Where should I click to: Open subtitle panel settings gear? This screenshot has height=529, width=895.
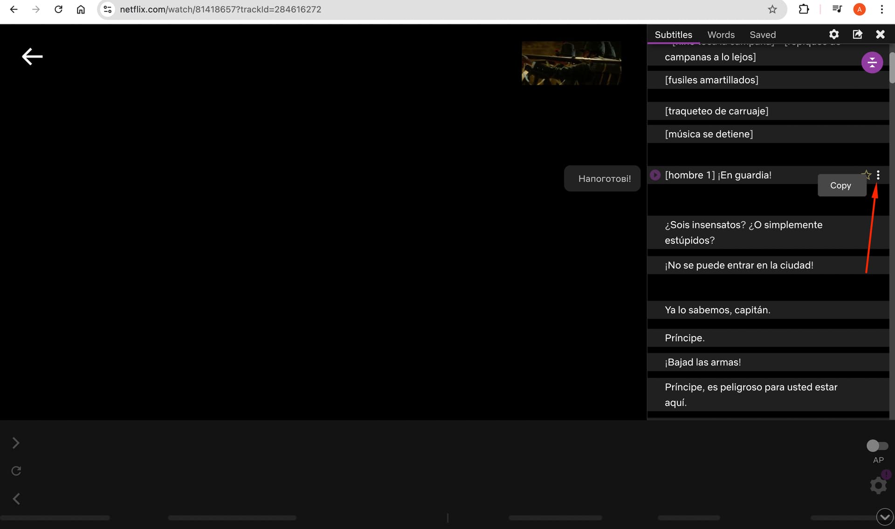tap(833, 34)
